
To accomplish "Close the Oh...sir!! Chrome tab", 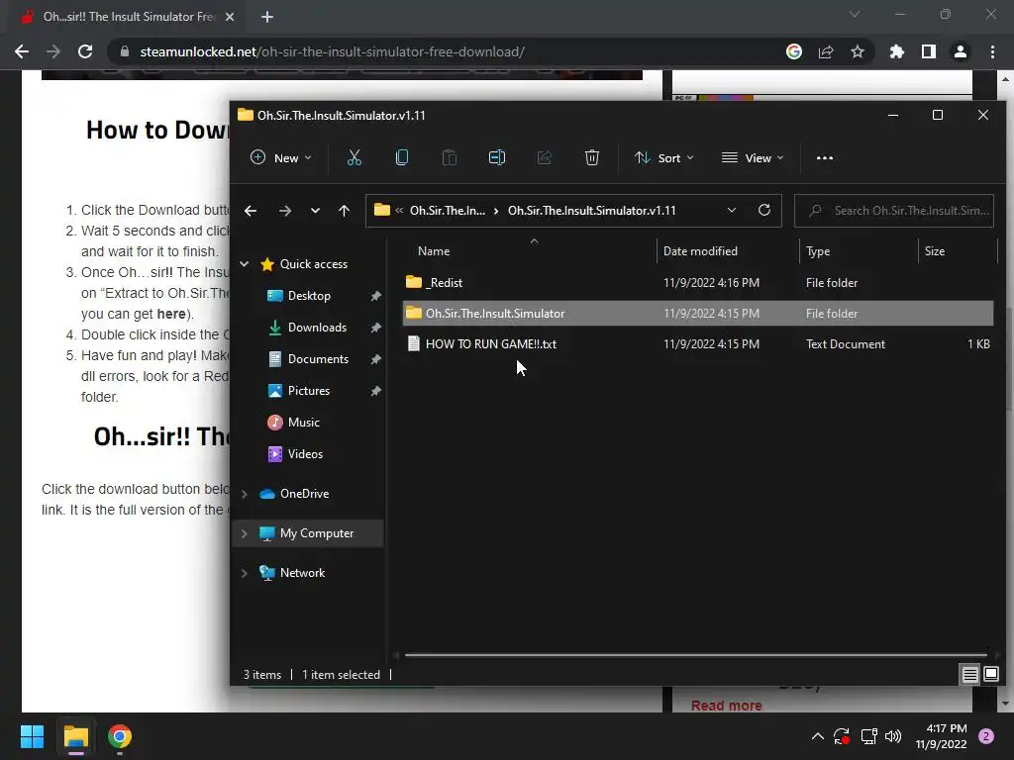I will [230, 17].
